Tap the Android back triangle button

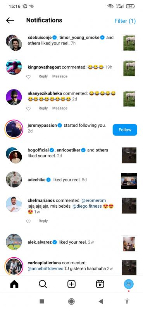point(101,301)
